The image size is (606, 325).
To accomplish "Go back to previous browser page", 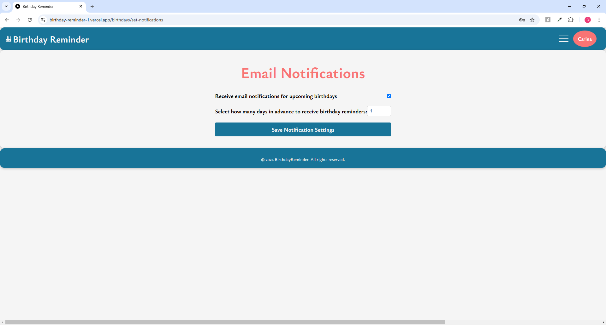I will [7, 20].
